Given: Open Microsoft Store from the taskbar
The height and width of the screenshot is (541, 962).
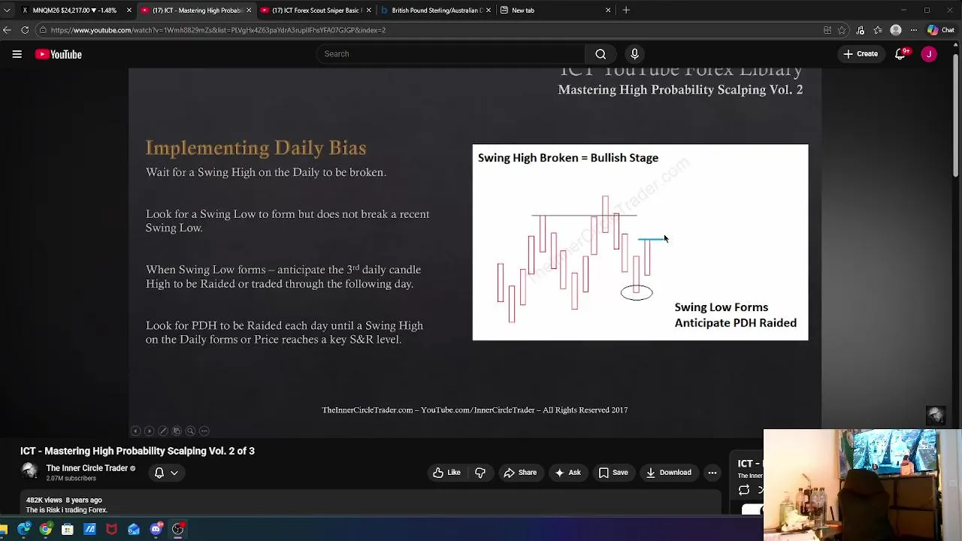Looking at the screenshot, I should point(68,530).
